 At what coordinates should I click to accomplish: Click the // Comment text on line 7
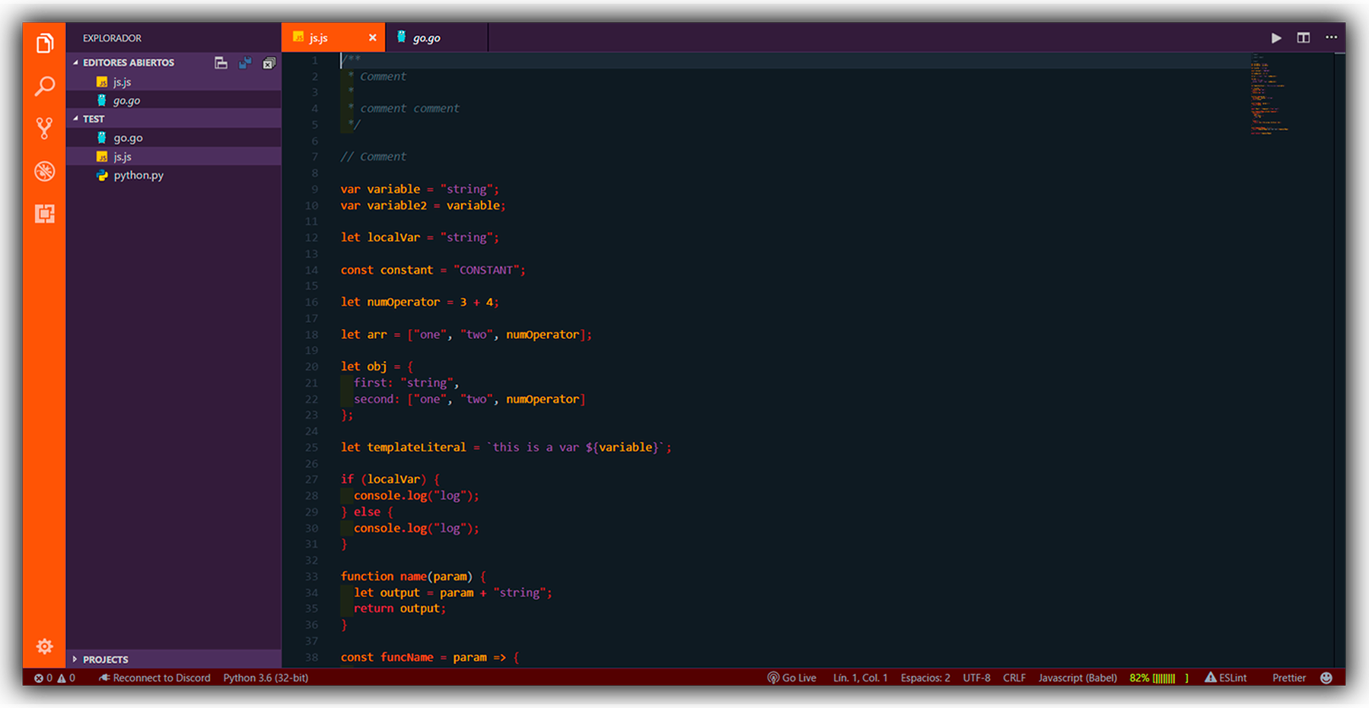point(373,157)
